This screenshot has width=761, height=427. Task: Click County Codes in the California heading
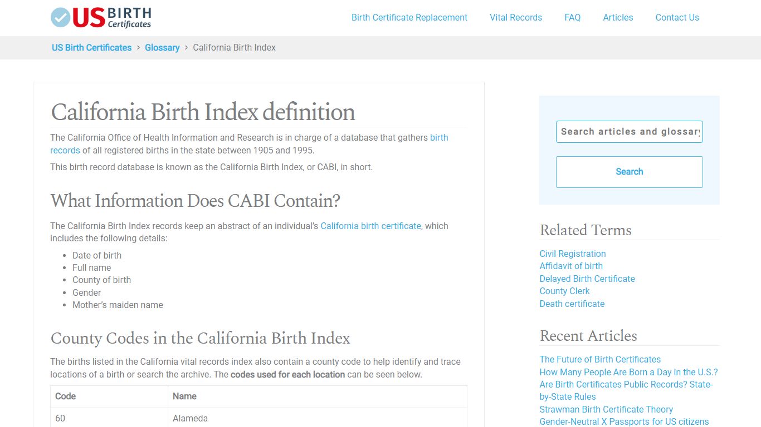pyautogui.click(x=200, y=338)
